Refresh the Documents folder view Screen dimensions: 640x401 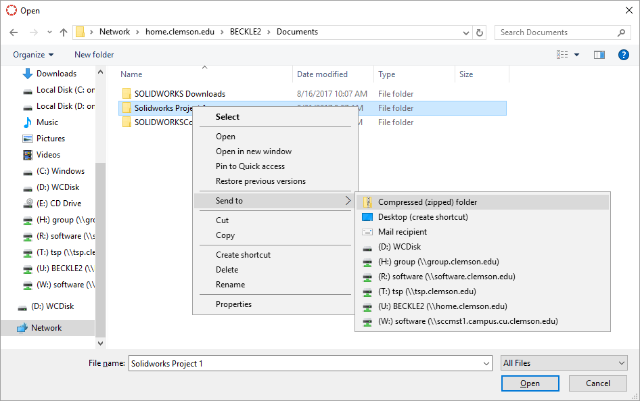(480, 32)
